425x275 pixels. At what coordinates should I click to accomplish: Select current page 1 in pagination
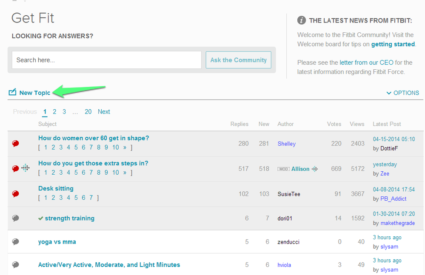45,111
